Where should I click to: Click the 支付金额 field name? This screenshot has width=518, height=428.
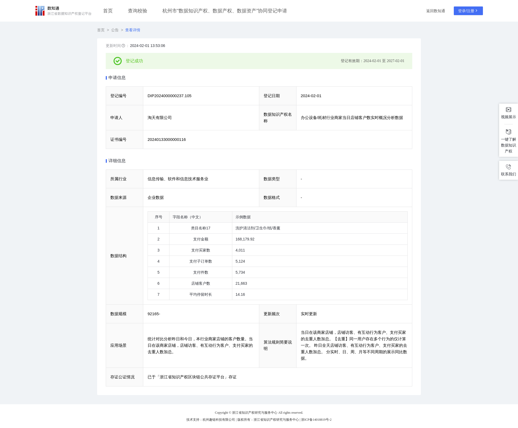pyautogui.click(x=201, y=239)
